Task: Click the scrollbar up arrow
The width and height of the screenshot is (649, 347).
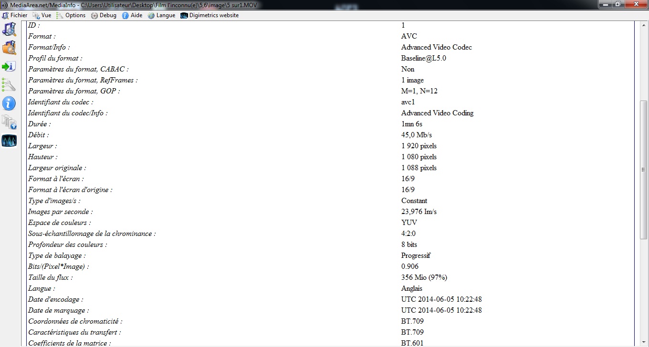Action: (643, 25)
